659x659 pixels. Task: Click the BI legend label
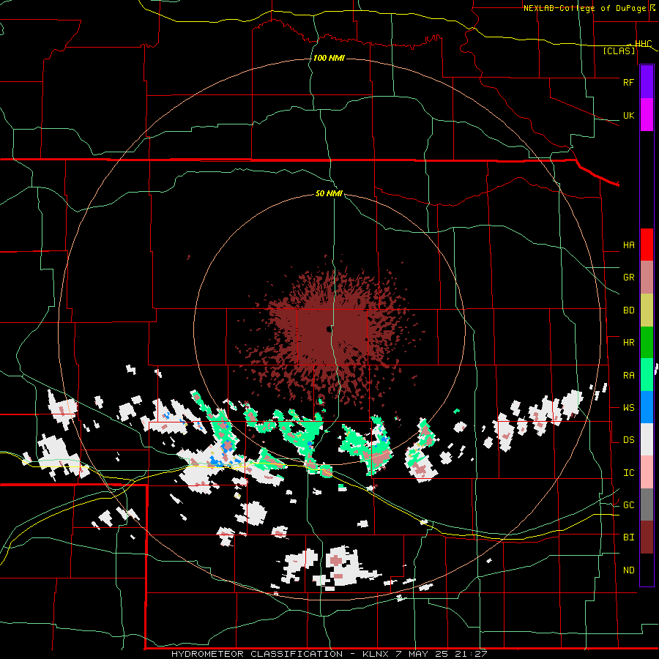628,537
